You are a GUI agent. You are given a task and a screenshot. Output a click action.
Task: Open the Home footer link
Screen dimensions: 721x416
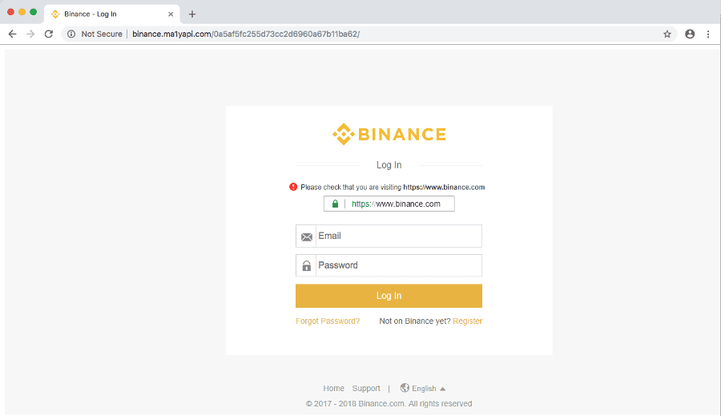[333, 389]
